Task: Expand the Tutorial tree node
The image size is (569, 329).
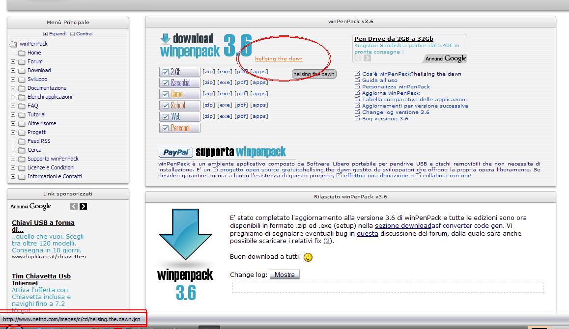Action: pyautogui.click(x=13, y=114)
